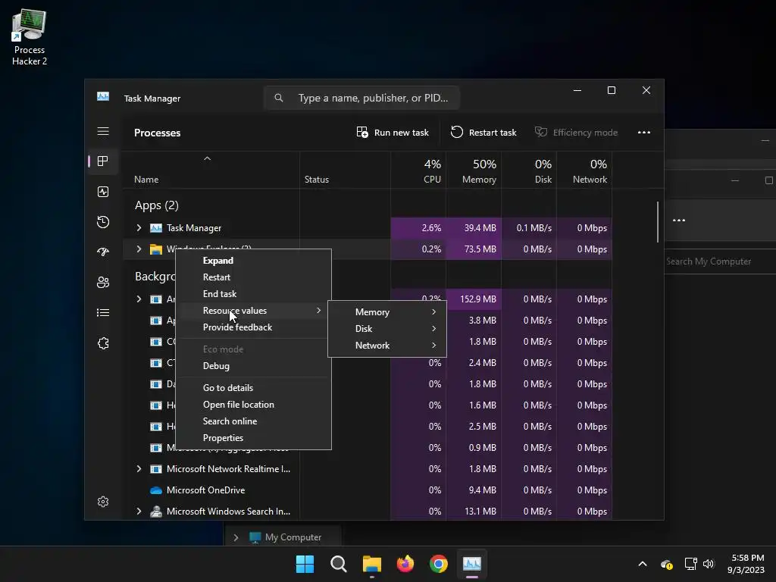Select Debug in context menu
The height and width of the screenshot is (582, 776).
(x=253, y=366)
